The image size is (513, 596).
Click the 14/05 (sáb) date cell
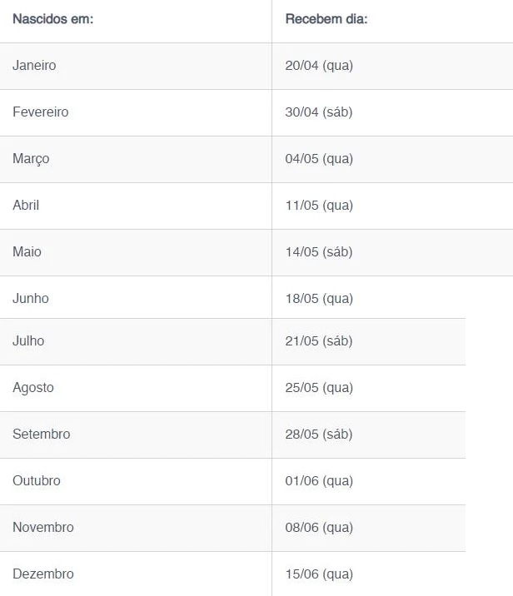click(319, 251)
